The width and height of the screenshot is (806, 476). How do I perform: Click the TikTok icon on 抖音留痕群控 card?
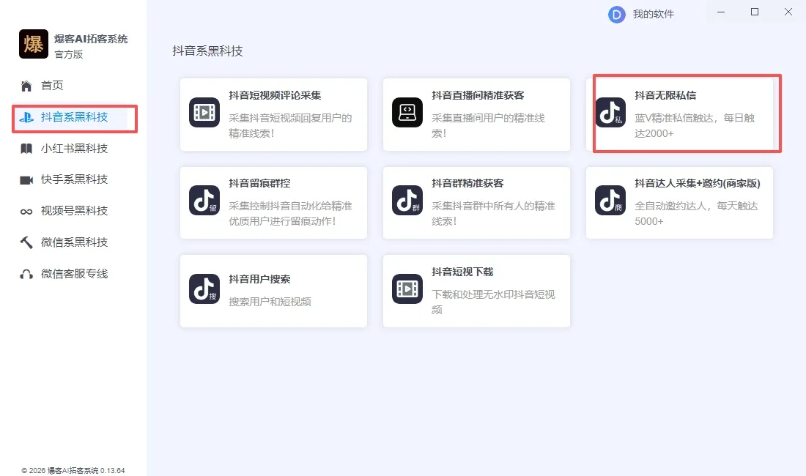(204, 200)
